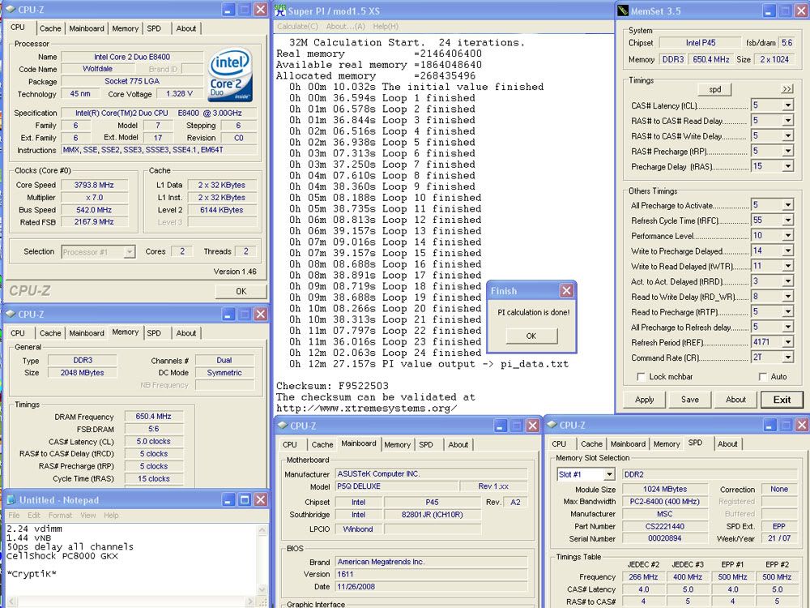Switch to SPD tab in CPU-Z Memory window

point(154,333)
